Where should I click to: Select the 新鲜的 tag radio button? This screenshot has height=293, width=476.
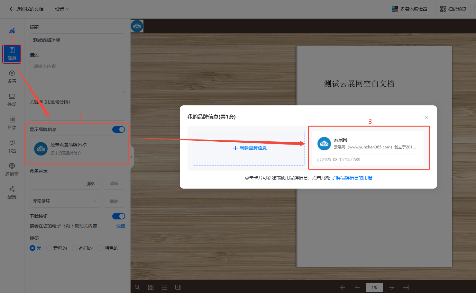[49, 248]
